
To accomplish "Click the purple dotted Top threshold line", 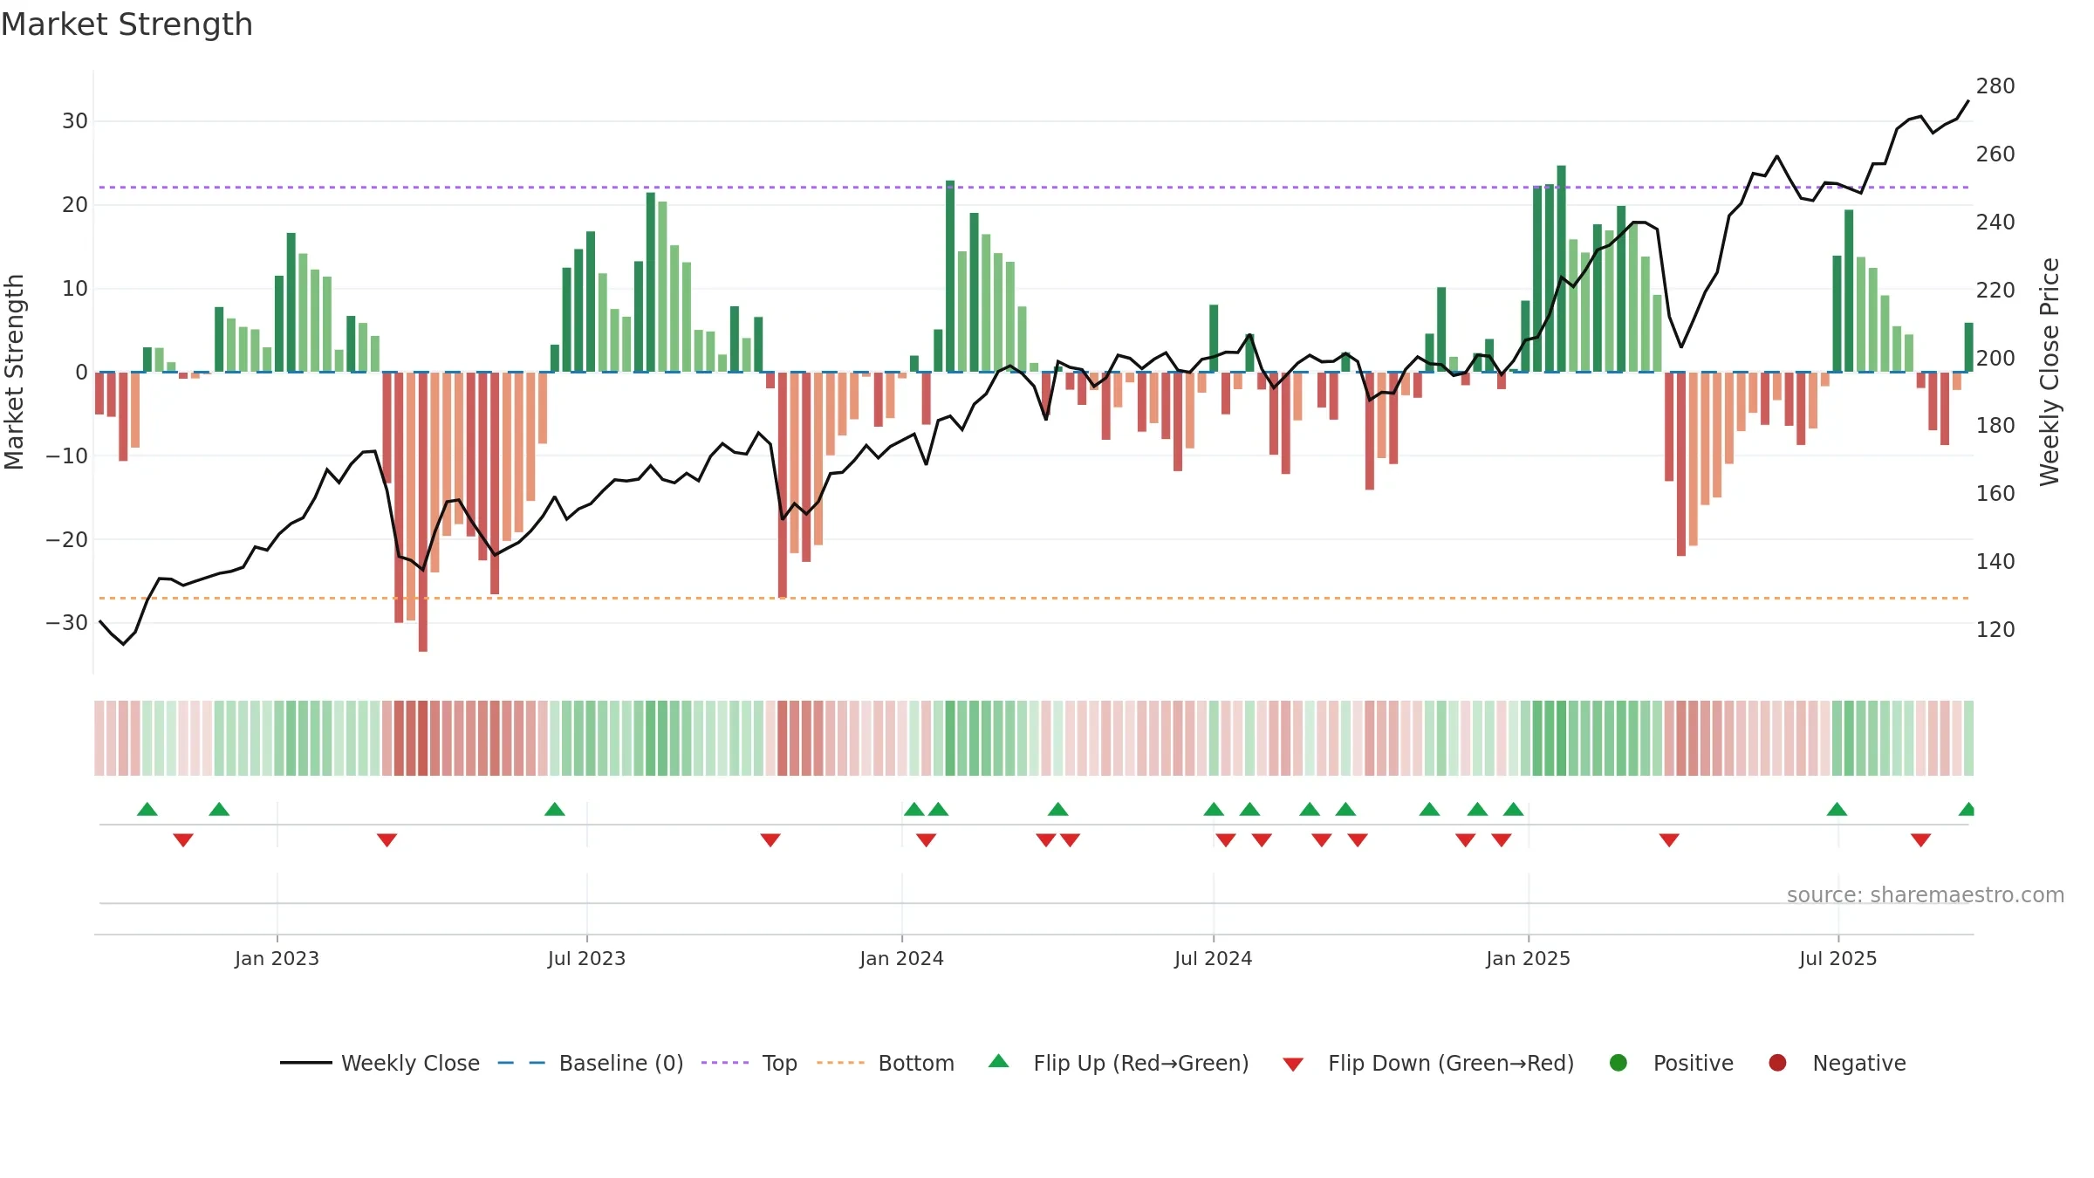I will pyautogui.click(x=1034, y=187).
